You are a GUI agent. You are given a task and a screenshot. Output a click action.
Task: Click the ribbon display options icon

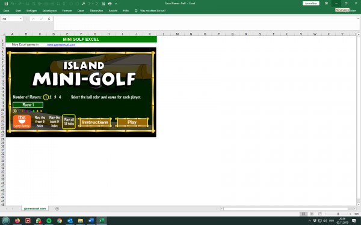[326, 4]
